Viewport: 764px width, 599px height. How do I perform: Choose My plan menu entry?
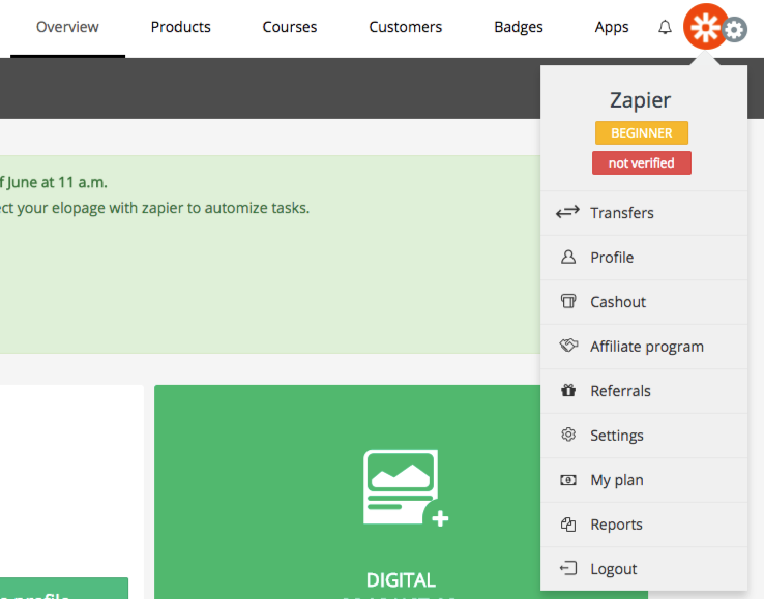[644, 480]
